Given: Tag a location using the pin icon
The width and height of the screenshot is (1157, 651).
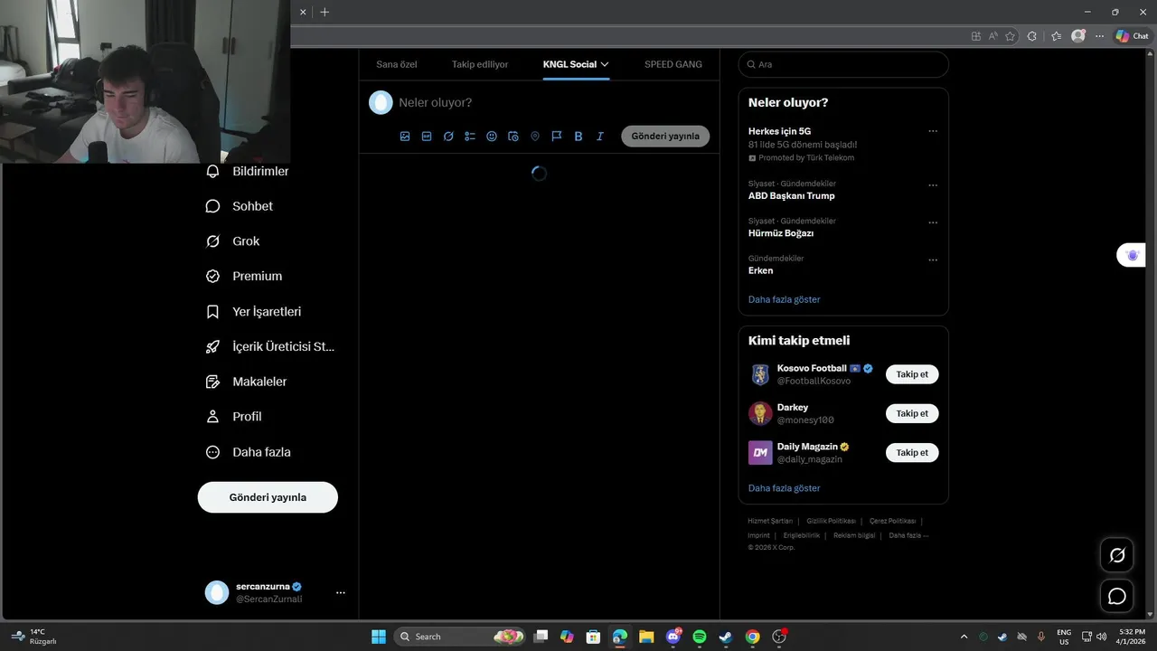Looking at the screenshot, I should click(x=535, y=137).
